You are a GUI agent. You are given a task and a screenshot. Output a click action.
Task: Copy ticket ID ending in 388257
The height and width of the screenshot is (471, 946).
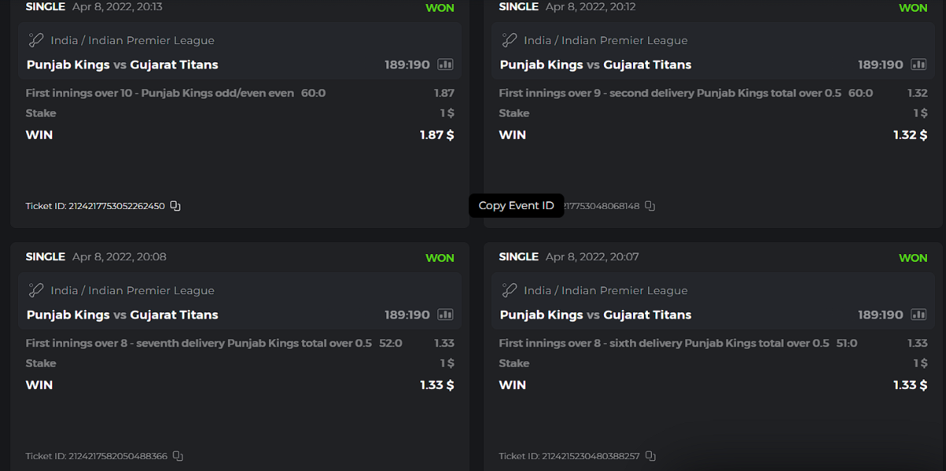tap(650, 456)
